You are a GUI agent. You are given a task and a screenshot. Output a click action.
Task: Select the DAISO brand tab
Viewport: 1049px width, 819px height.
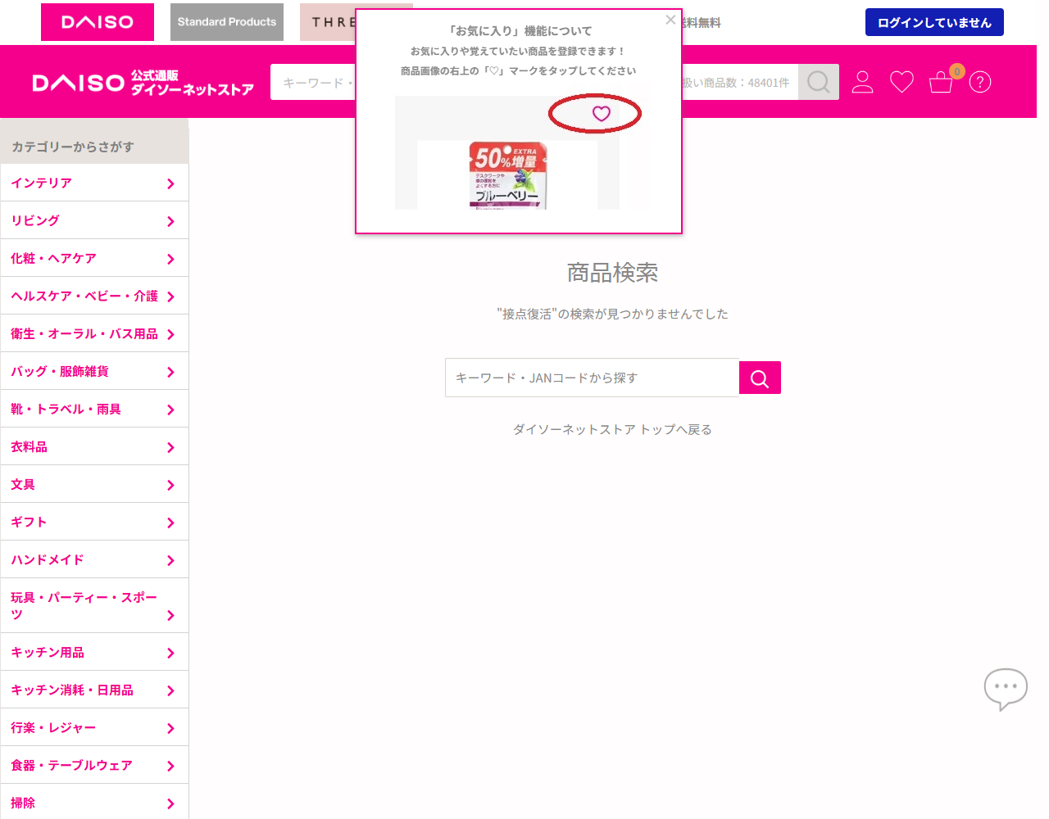pyautogui.click(x=98, y=22)
